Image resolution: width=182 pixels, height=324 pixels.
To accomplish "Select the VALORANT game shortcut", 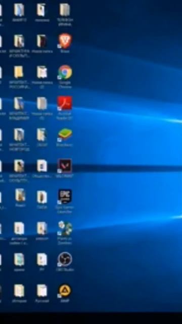I will (x=65, y=166).
